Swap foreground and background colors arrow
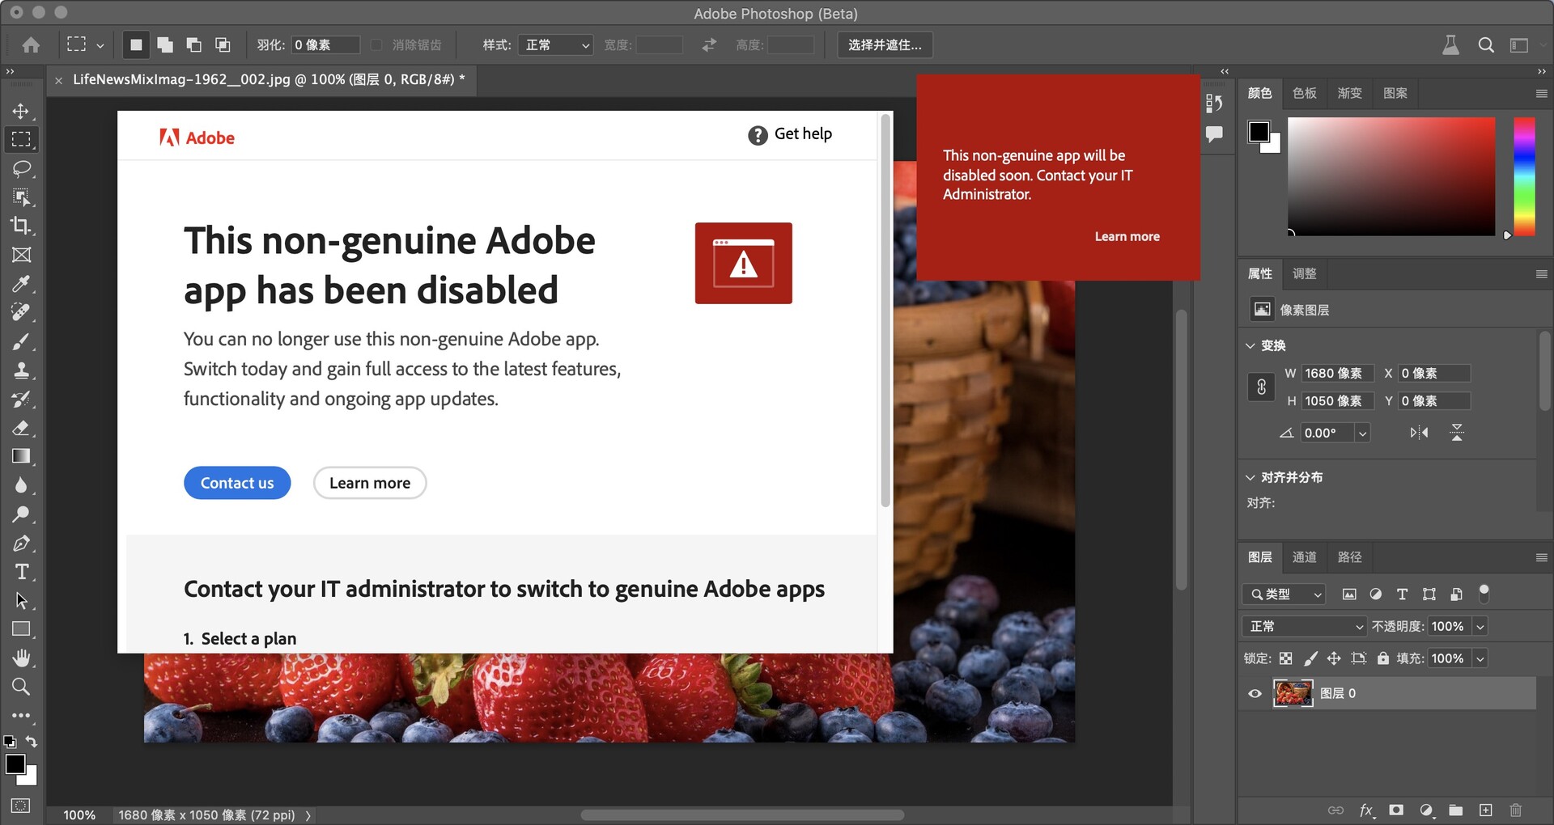Screen dimensions: 1554x825 click(x=32, y=741)
